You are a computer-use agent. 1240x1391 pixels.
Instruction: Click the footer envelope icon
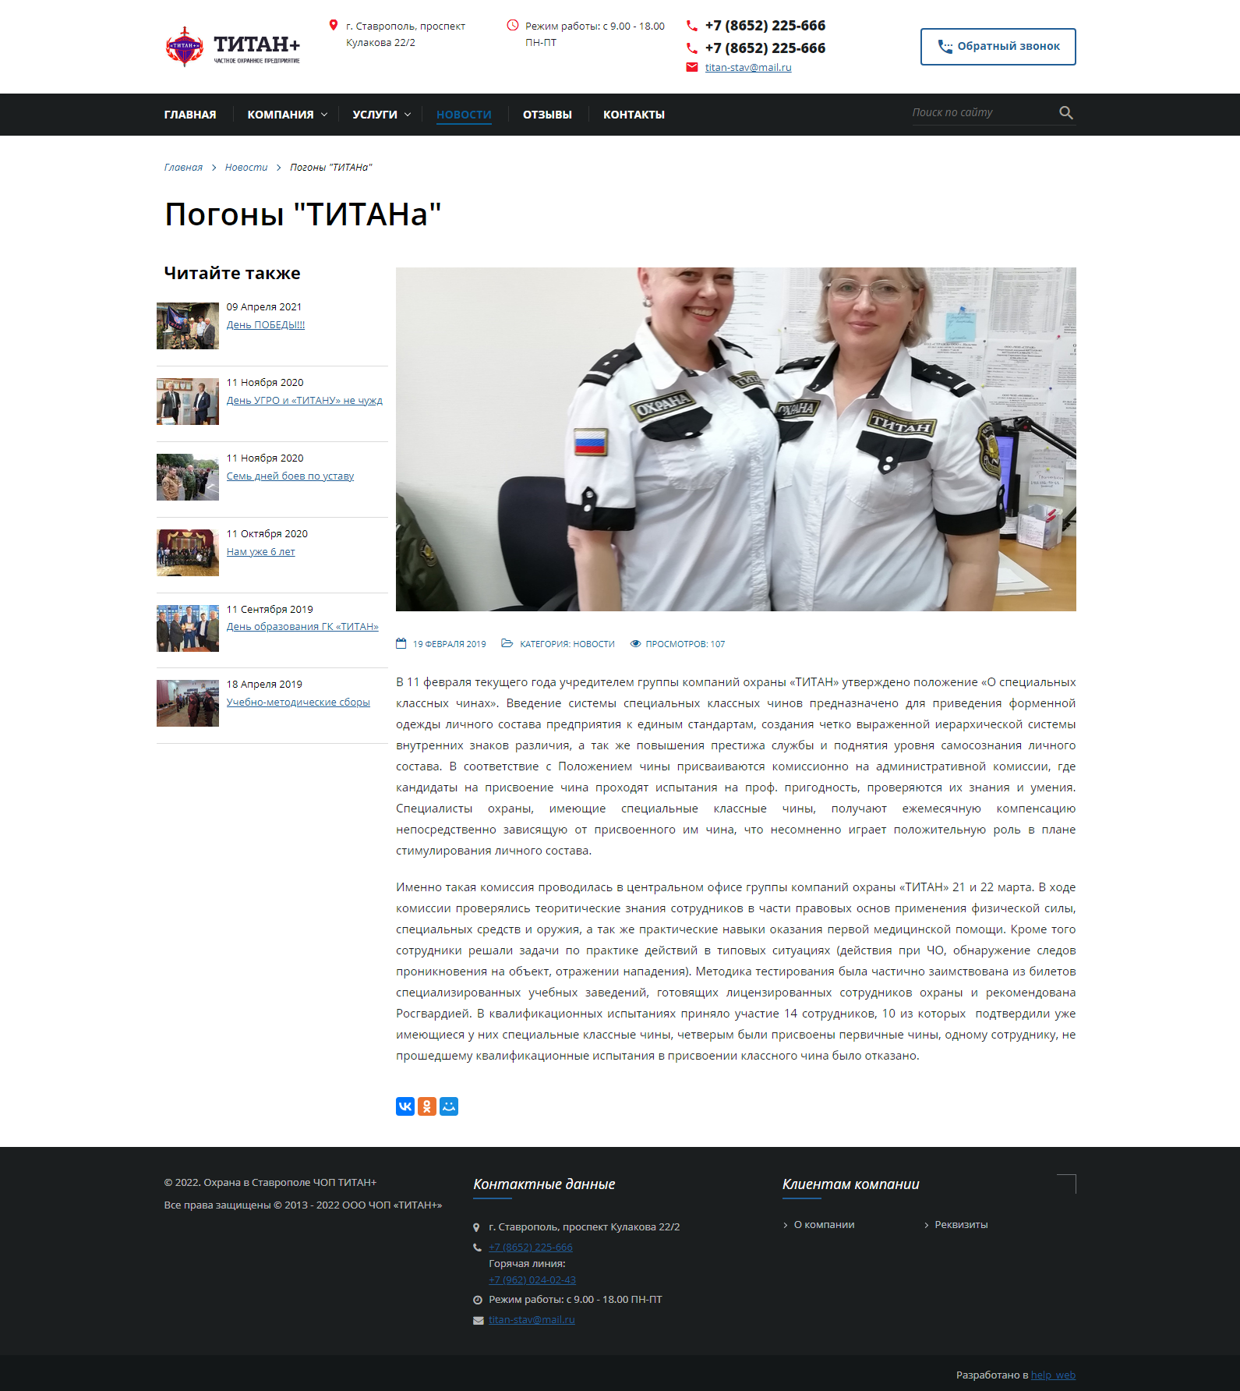click(x=478, y=1320)
